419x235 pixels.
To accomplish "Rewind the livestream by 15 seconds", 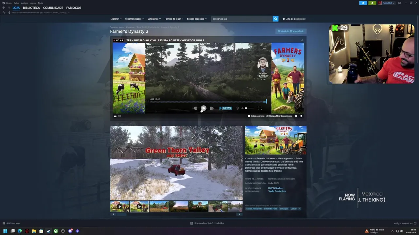I will tap(195, 108).
